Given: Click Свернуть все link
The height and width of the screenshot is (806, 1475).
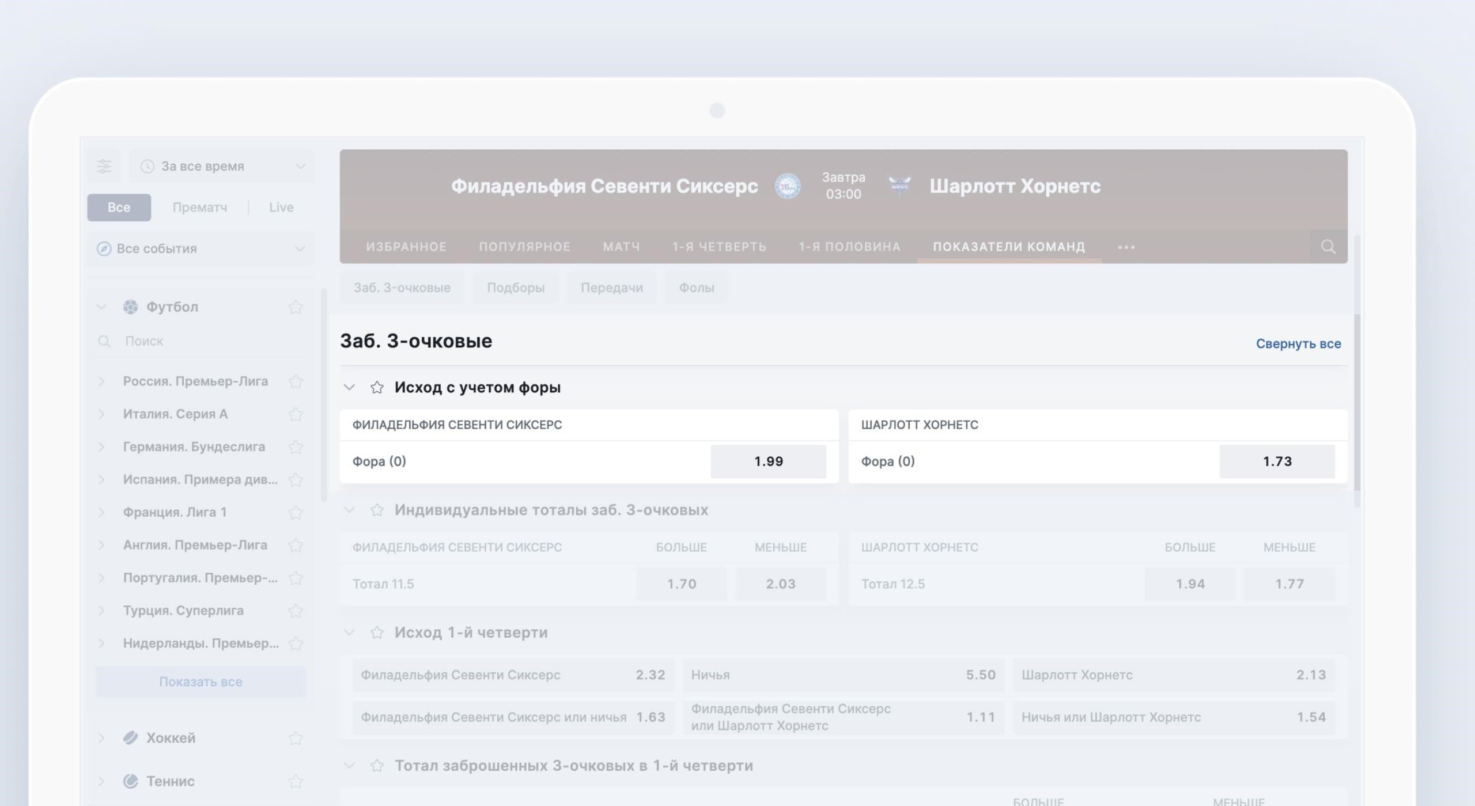Looking at the screenshot, I should [1298, 344].
